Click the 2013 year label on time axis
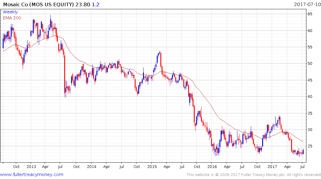The width and height of the screenshot is (321, 179). [31, 166]
